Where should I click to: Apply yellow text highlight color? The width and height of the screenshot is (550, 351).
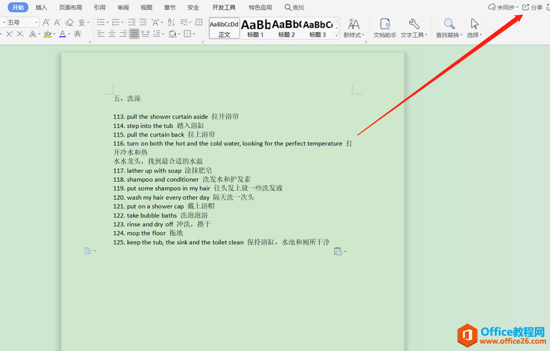48,34
